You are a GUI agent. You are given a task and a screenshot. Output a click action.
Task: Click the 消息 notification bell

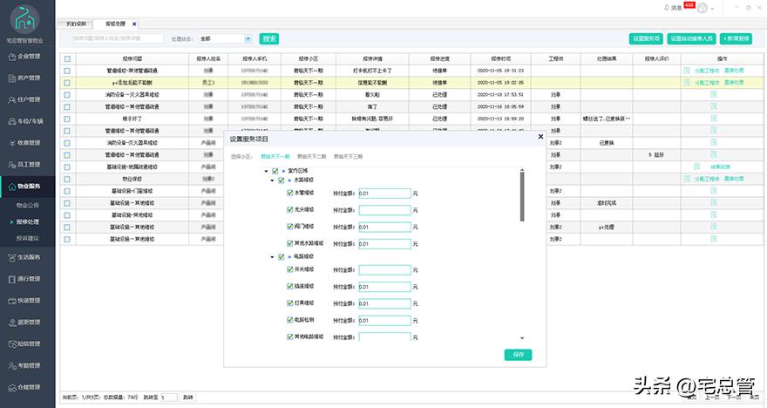[668, 7]
